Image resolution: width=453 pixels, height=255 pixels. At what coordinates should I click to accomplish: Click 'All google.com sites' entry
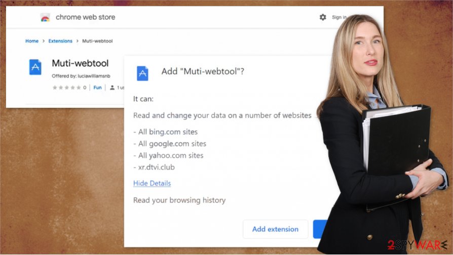(170, 144)
